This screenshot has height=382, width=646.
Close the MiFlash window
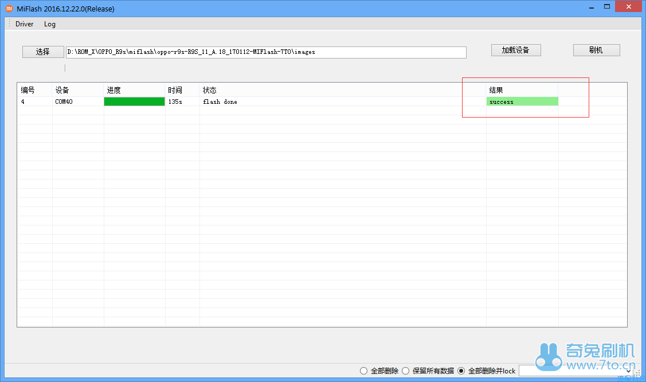point(628,6)
